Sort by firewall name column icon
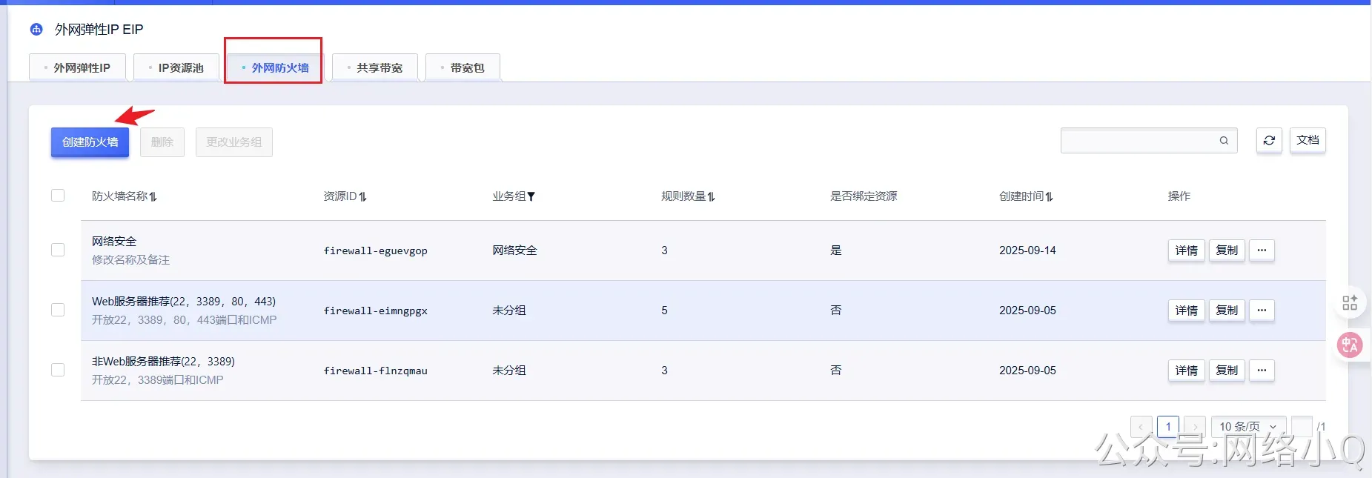Image resolution: width=1372 pixels, height=478 pixels. pyautogui.click(x=153, y=196)
